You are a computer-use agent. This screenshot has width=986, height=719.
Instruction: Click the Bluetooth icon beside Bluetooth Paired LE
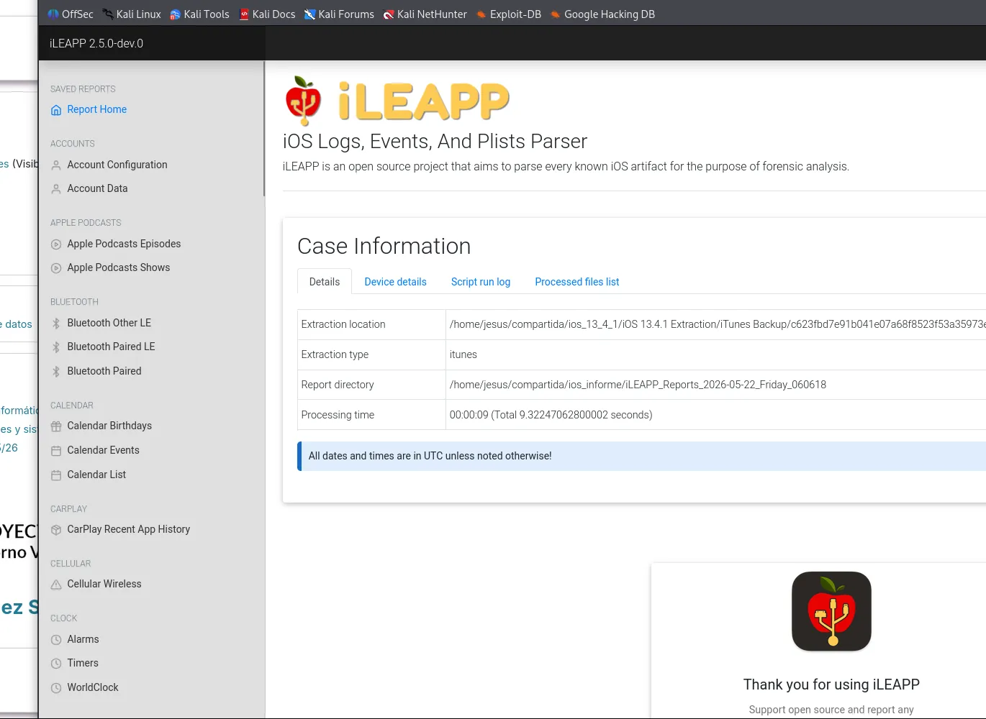pos(56,347)
